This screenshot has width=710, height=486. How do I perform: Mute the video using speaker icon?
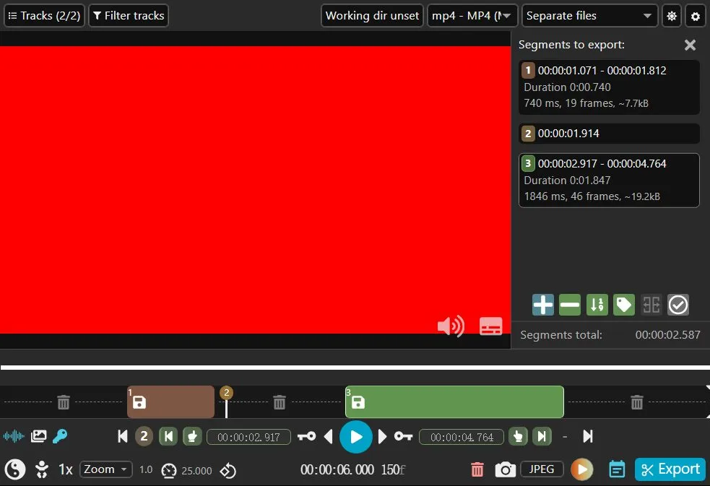(451, 326)
